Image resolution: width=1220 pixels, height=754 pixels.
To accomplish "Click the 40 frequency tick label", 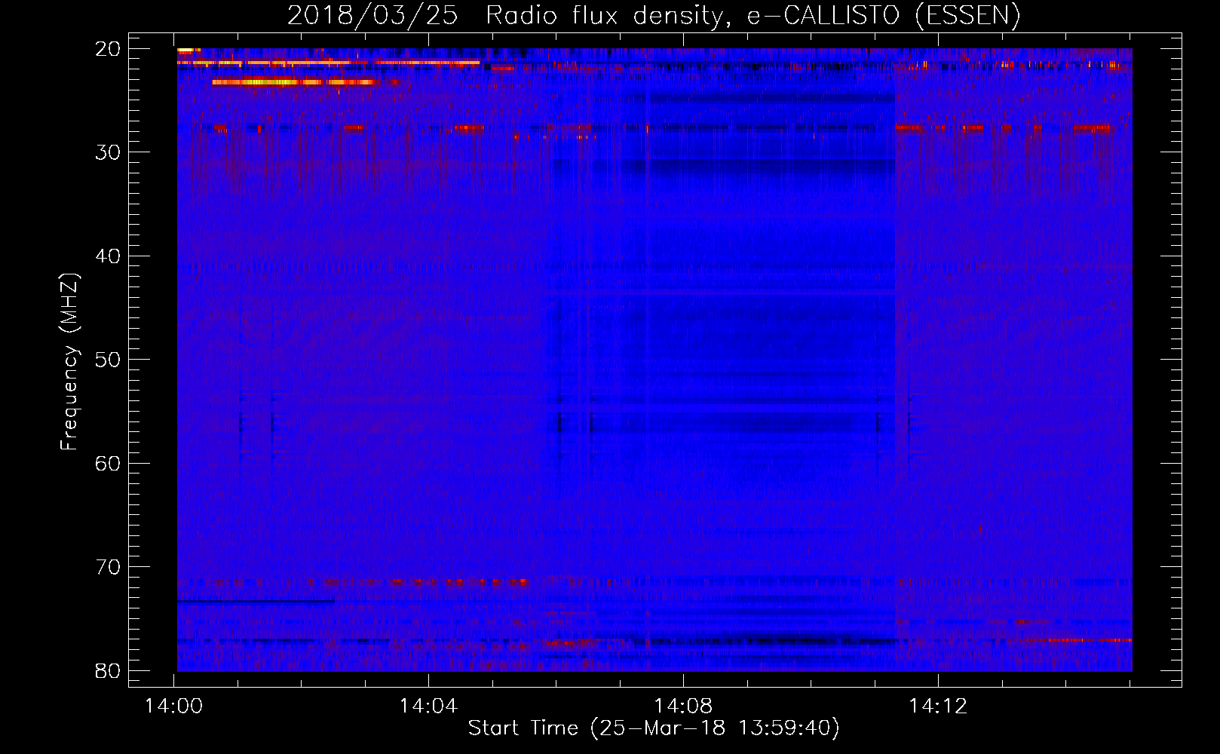I will [109, 256].
